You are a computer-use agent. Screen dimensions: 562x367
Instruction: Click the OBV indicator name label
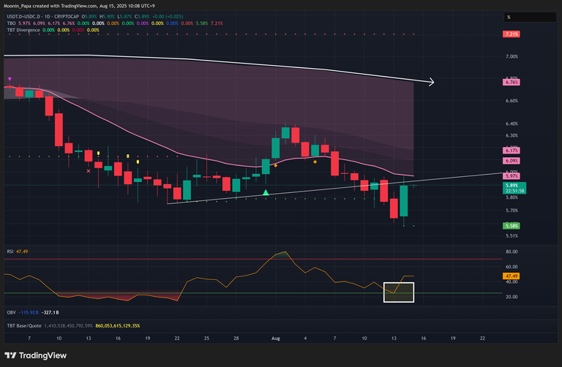[11, 313]
